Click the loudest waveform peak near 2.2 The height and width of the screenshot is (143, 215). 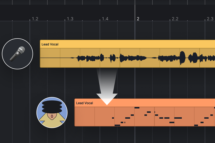[x=182, y=58]
